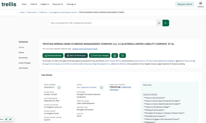Image resolution: width=206 pixels, height=123 pixels.
Task: Click Update Case Information Now link
Action: (85, 49)
